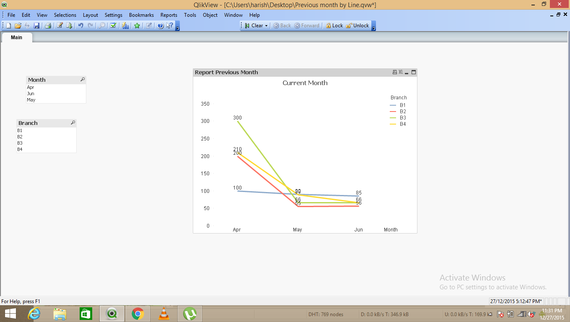Open the Settings menu
The height and width of the screenshot is (322, 570).
point(114,15)
